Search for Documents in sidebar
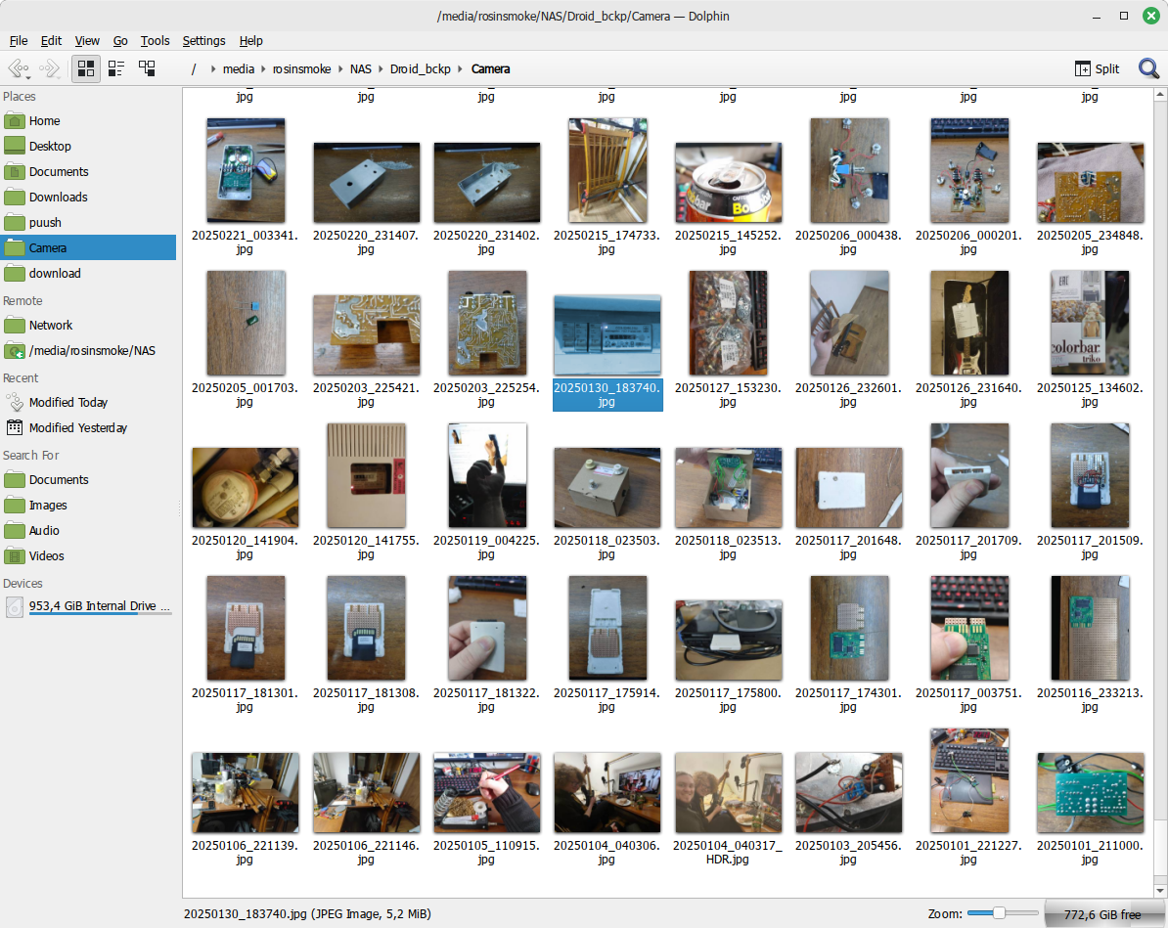The height and width of the screenshot is (928, 1168). 88,479
